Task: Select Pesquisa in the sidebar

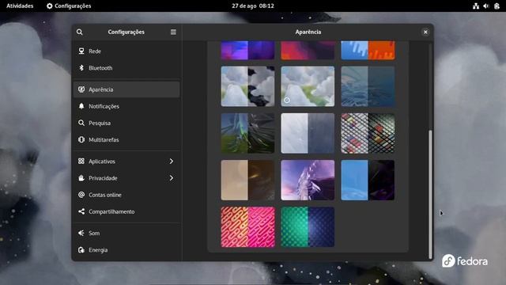Action: [x=126, y=123]
